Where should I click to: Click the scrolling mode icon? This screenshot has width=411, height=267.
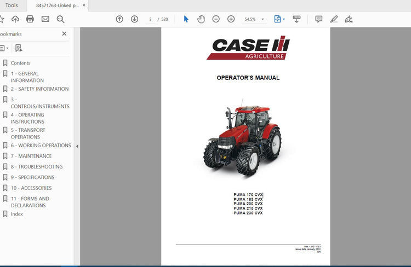coord(296,19)
